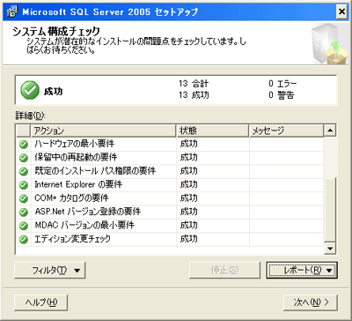Open the レポート(R) dropdown button
Image resolution: width=352 pixels, height=321 pixels.
(302, 270)
